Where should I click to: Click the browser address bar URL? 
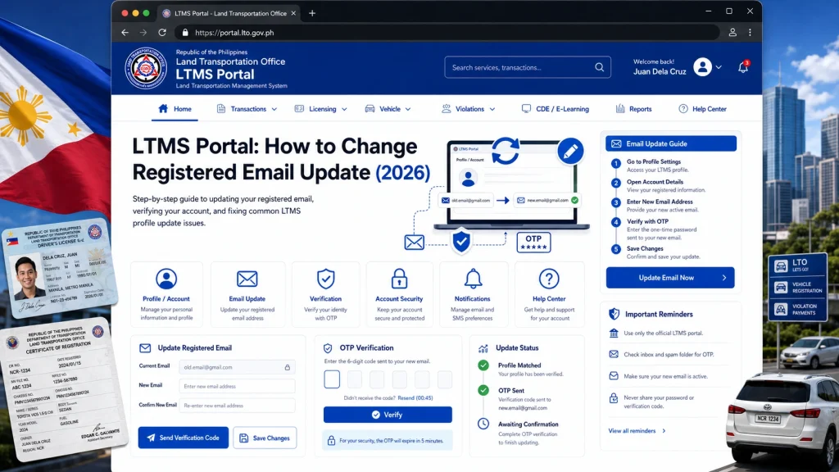tap(234, 33)
